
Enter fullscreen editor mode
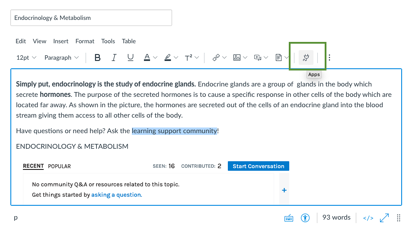point(384,218)
